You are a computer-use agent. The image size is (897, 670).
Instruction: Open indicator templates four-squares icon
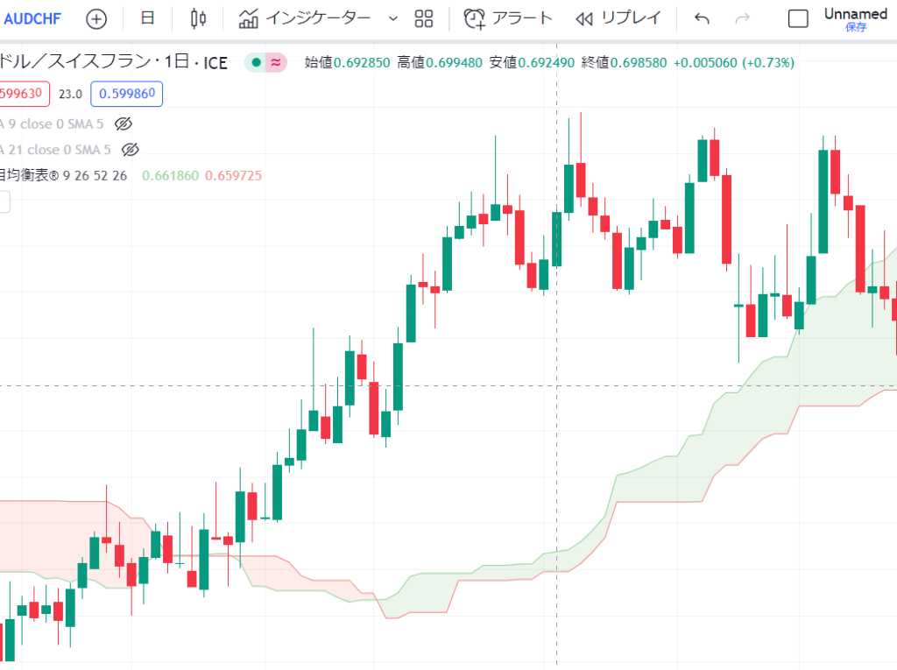tap(423, 19)
